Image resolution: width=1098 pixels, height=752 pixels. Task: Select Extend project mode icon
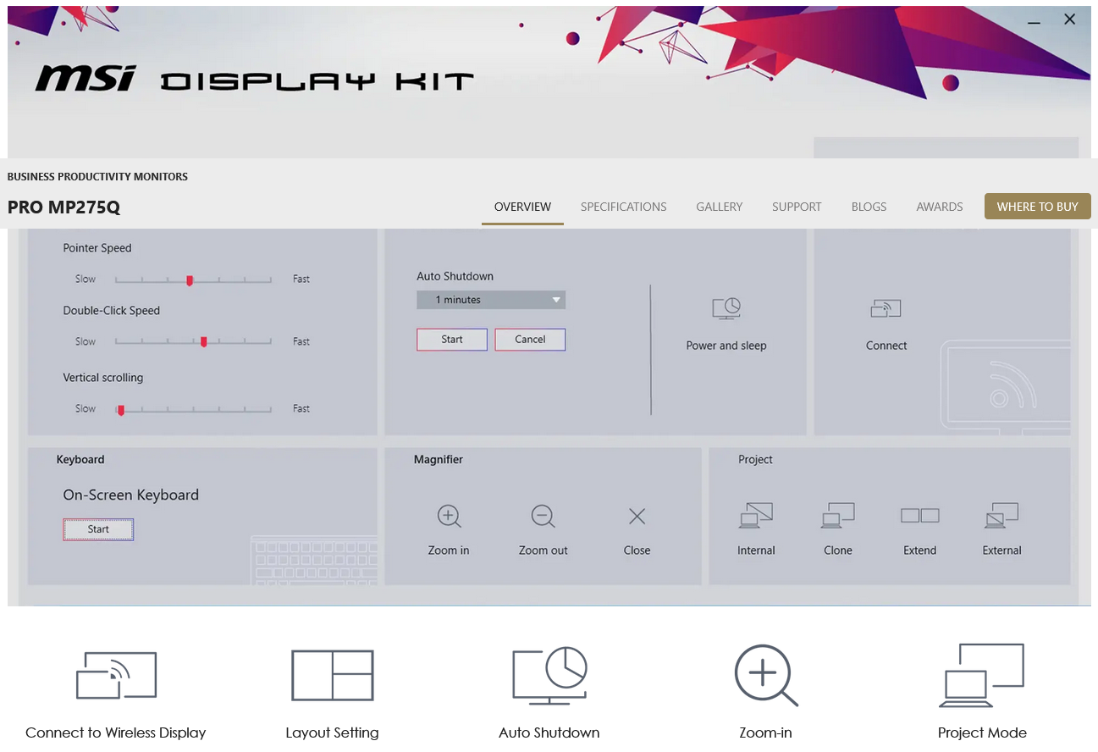tap(920, 515)
